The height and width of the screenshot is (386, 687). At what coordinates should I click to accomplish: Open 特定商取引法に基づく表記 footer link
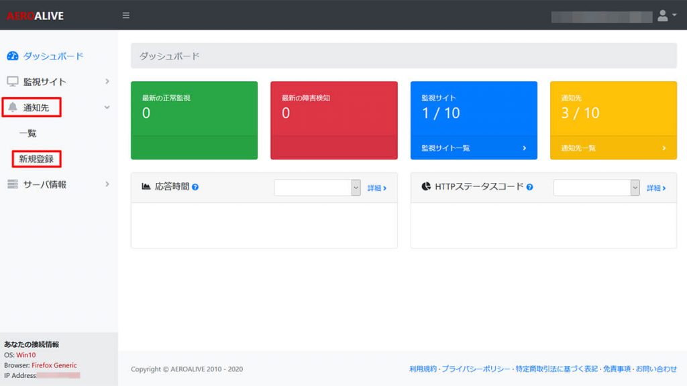(556, 369)
